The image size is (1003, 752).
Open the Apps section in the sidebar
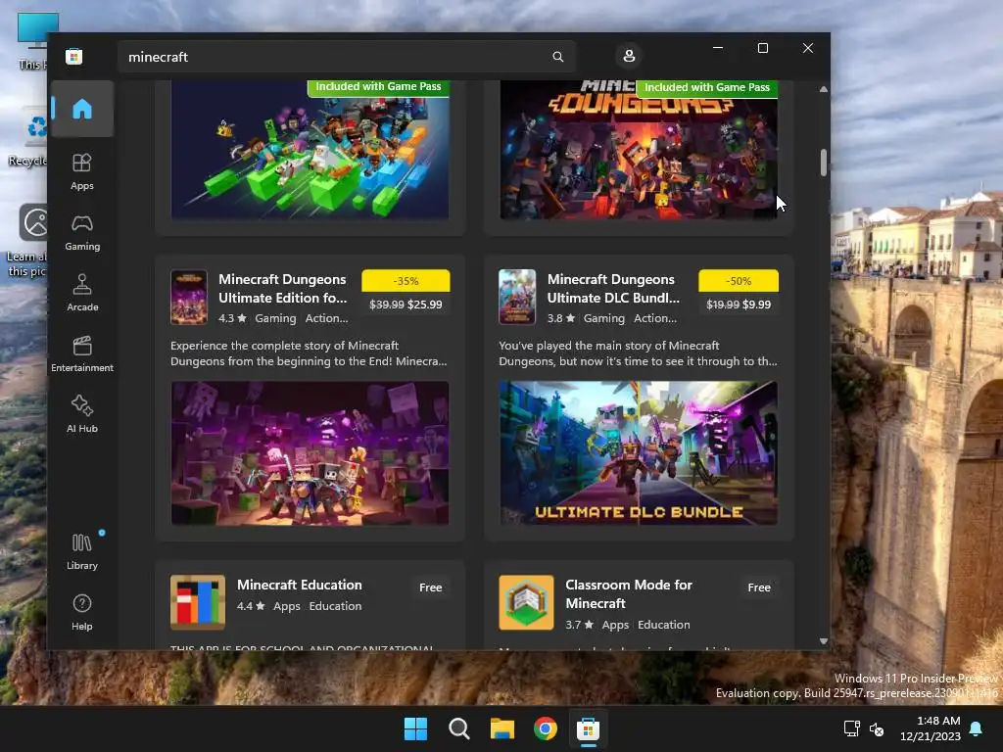click(82, 172)
